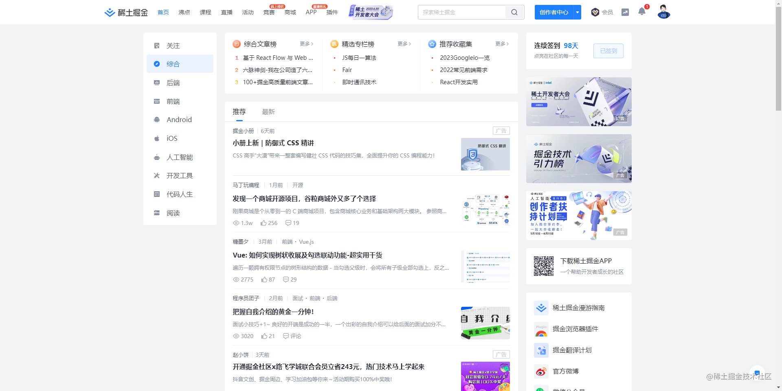Open 前端 category in sidebar
Image resolution: width=782 pixels, height=391 pixels.
180,101
